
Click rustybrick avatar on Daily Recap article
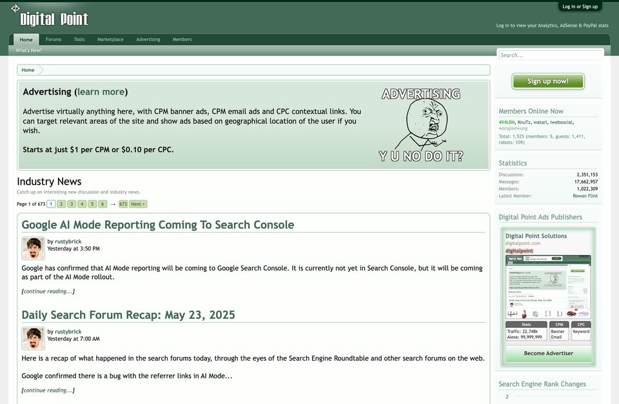coord(33,338)
